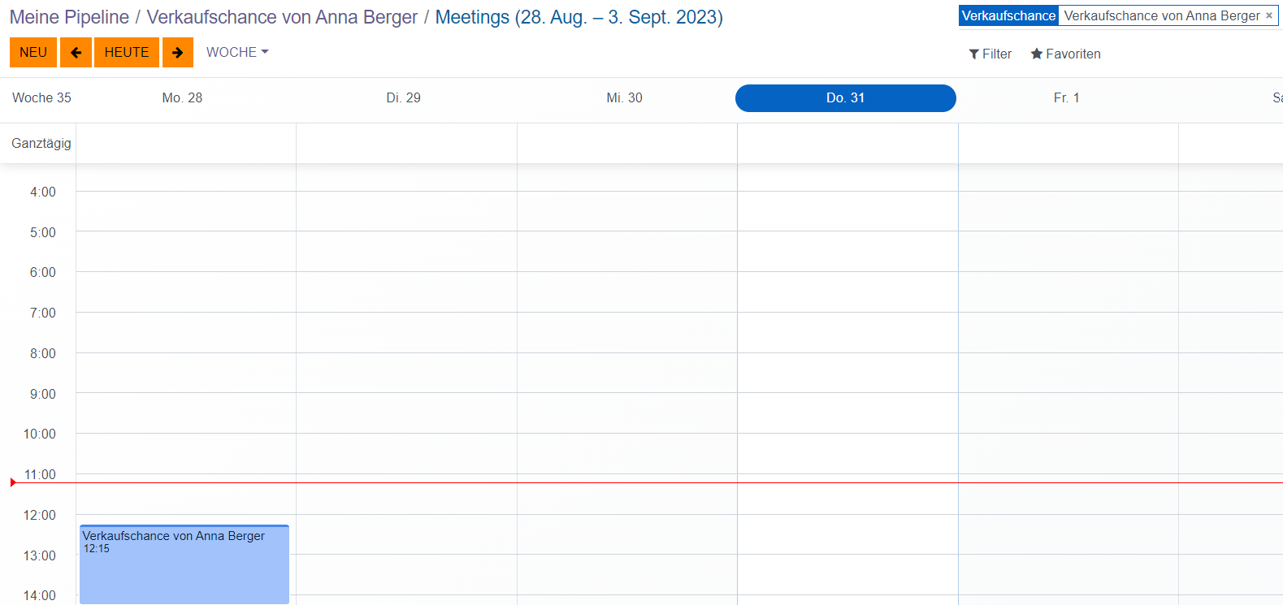
Task: Open Verkaufschance von Anna Berger breadcrumb
Action: pyautogui.click(x=282, y=17)
